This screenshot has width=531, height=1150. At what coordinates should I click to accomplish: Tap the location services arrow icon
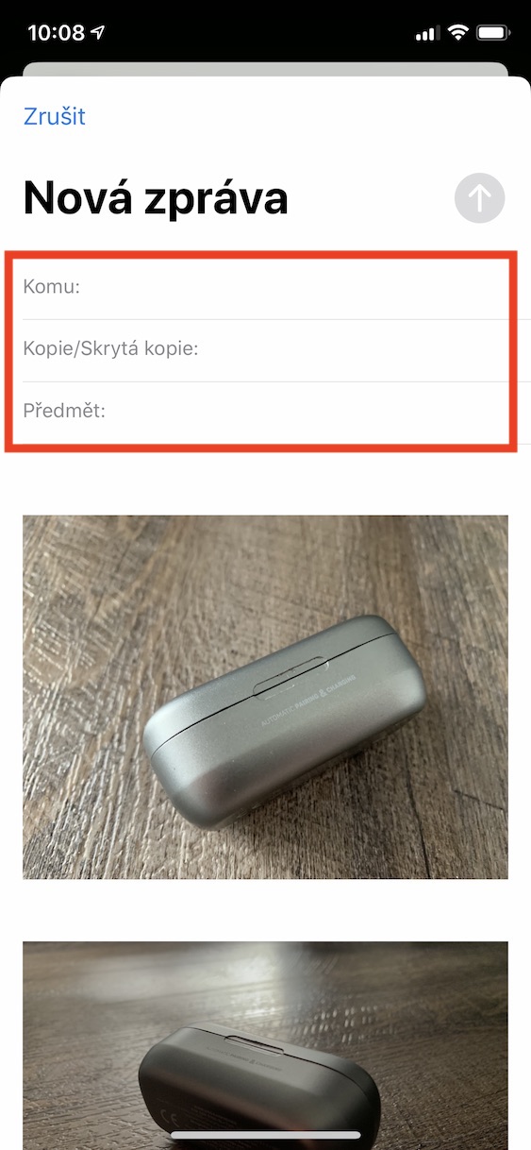click(x=98, y=33)
